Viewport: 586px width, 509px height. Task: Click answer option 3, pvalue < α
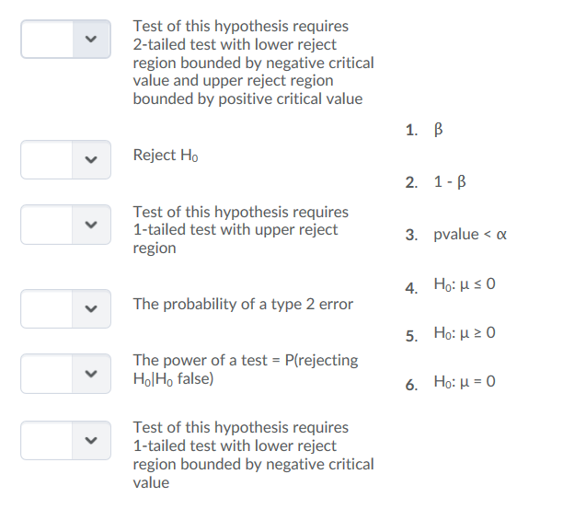(470, 235)
